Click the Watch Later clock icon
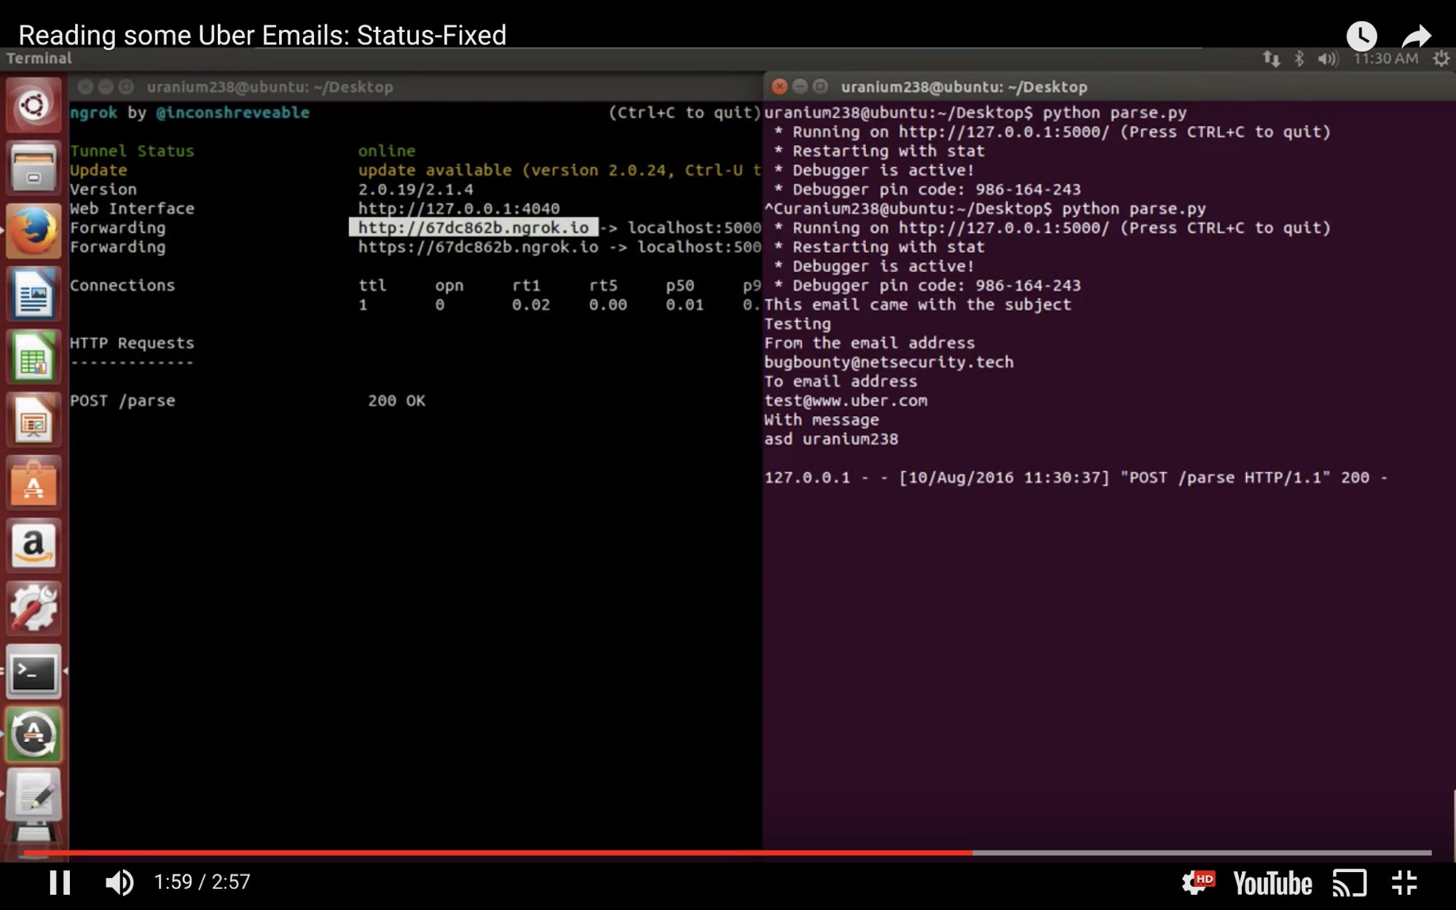 [1361, 35]
